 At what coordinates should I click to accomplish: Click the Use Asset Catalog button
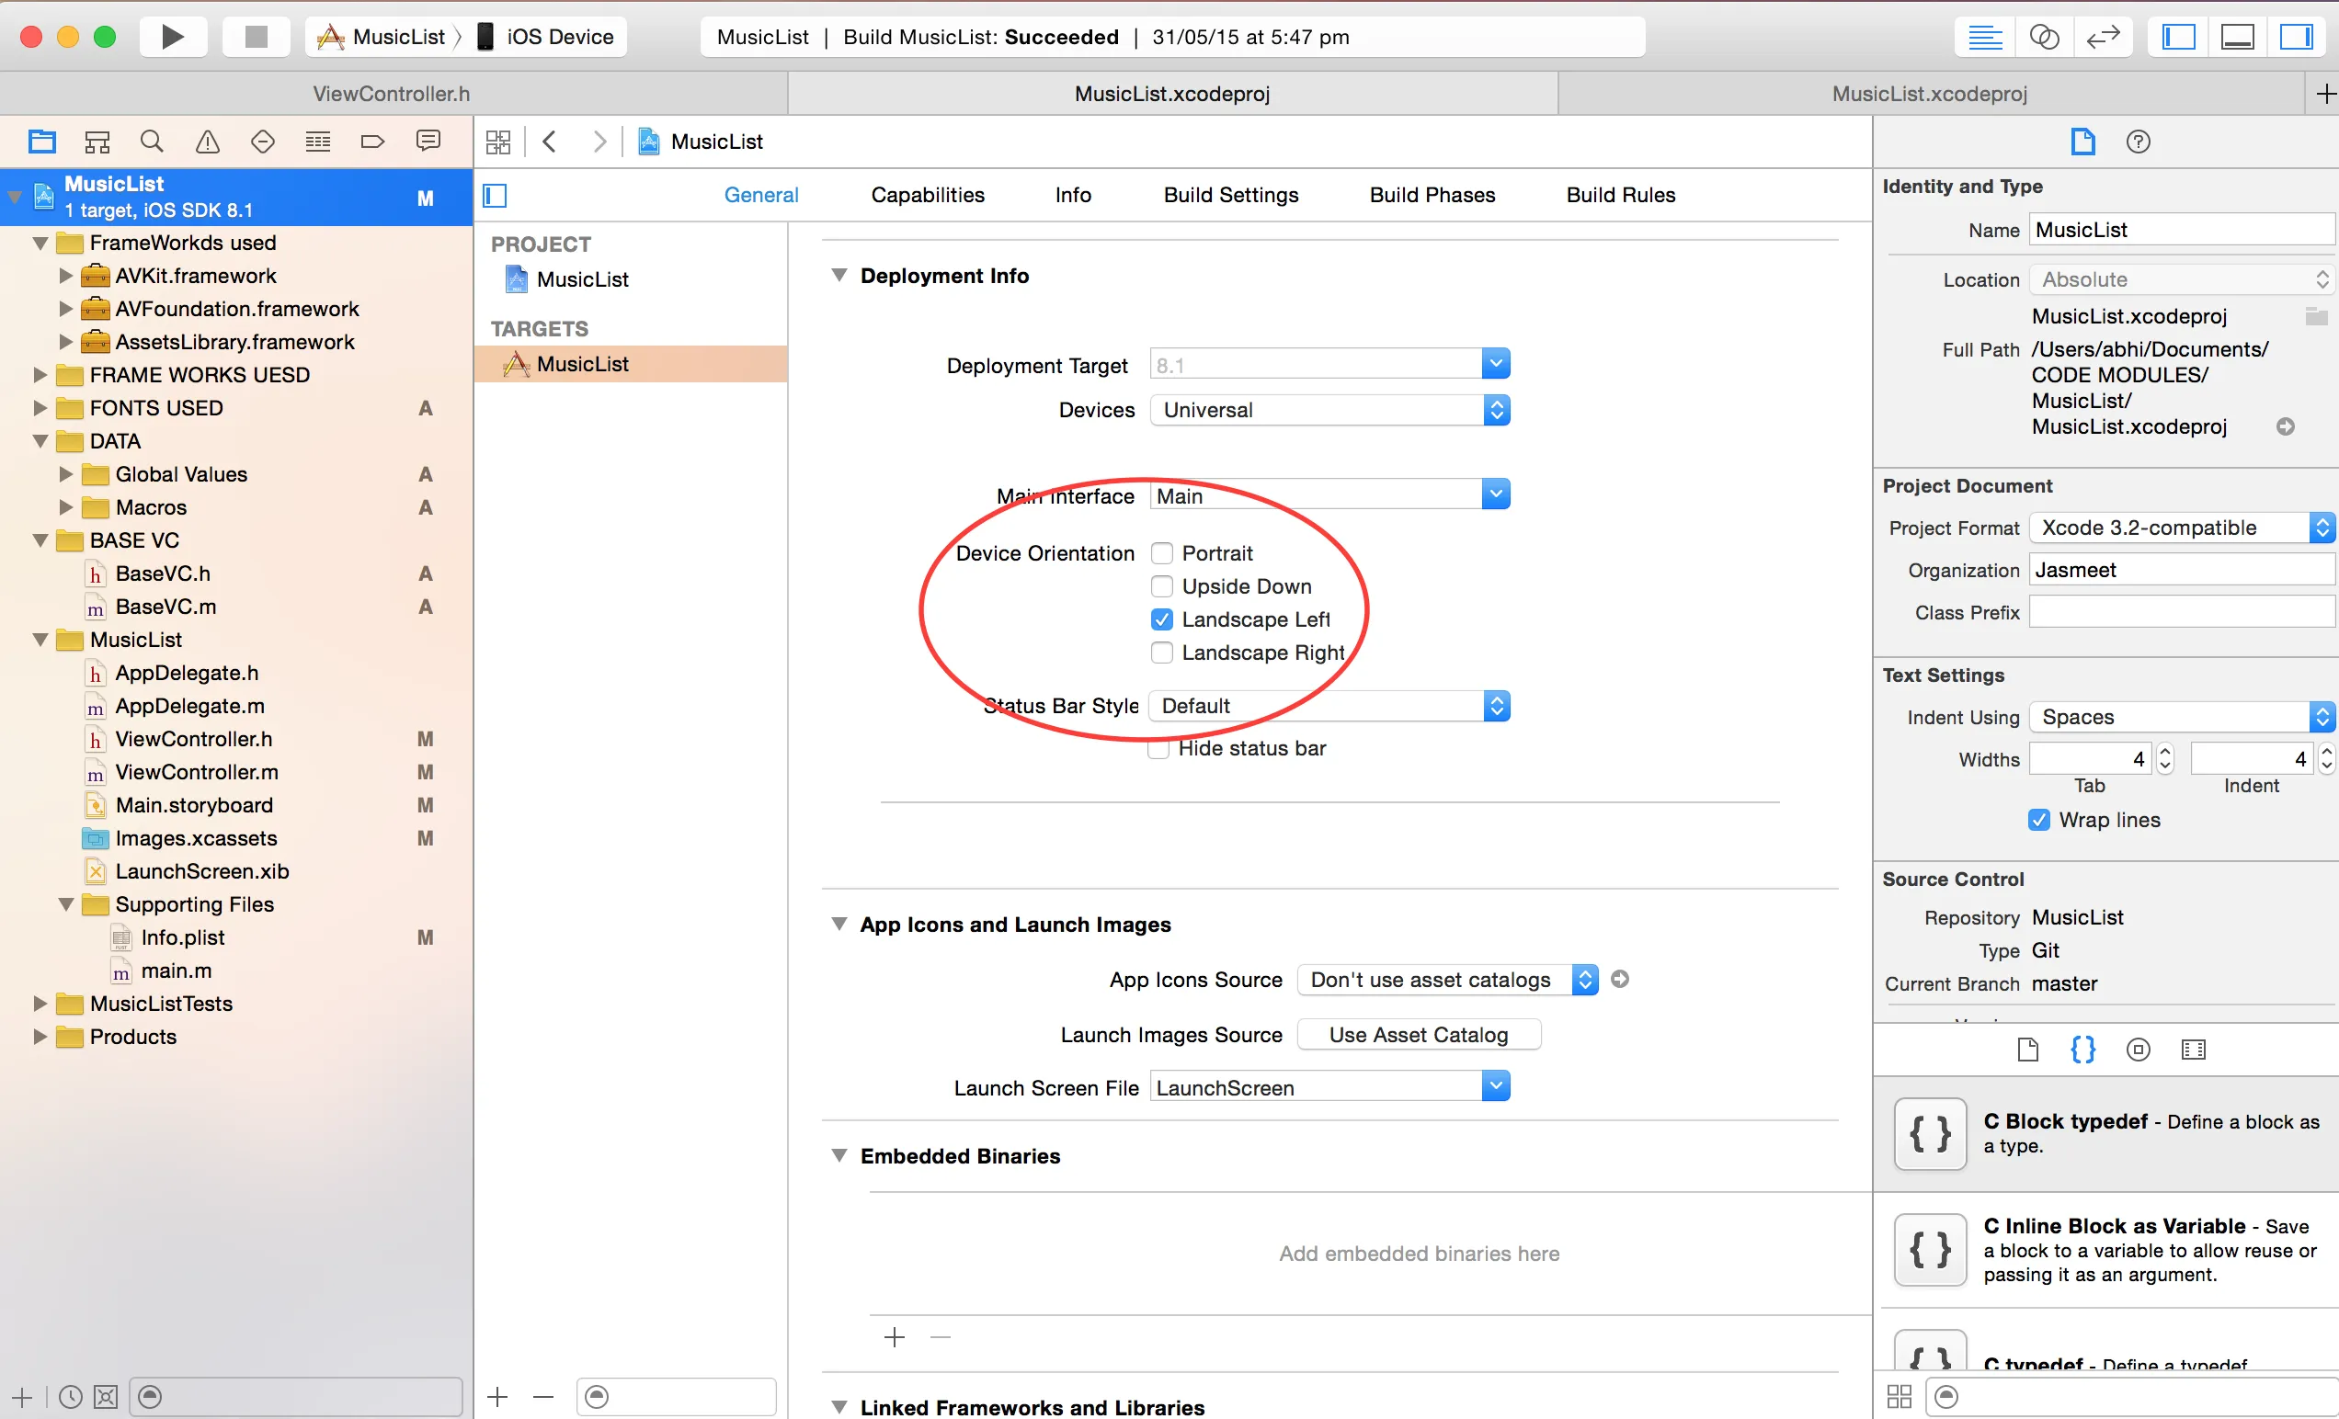[1419, 1035]
